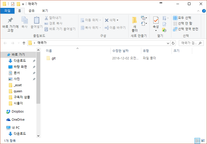Click the 애국가 검색 search box
207x144 pixels.
191,43
